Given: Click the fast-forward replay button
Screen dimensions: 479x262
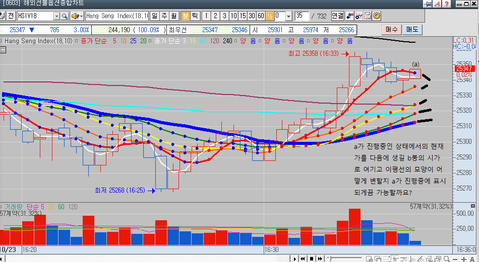Looking at the screenshot, I should [x=320, y=258].
